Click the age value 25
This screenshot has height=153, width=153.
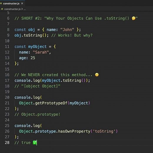[33, 58]
